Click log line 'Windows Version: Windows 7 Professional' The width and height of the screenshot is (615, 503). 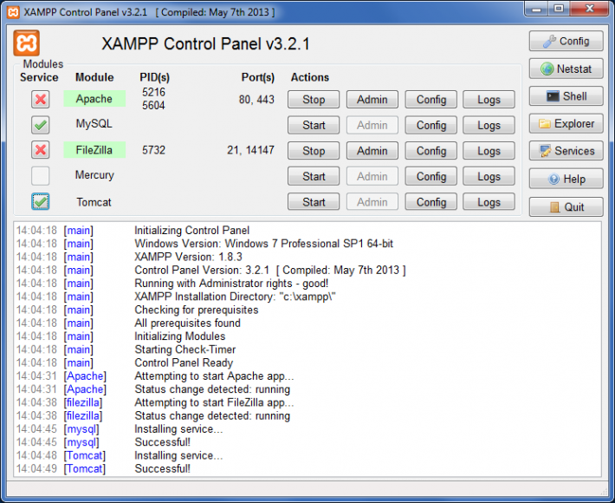[263, 244]
